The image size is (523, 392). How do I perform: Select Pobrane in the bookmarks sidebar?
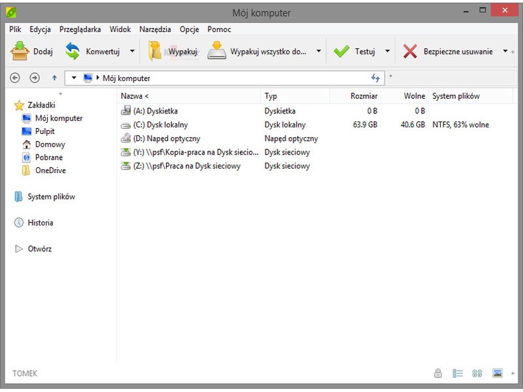(48, 157)
